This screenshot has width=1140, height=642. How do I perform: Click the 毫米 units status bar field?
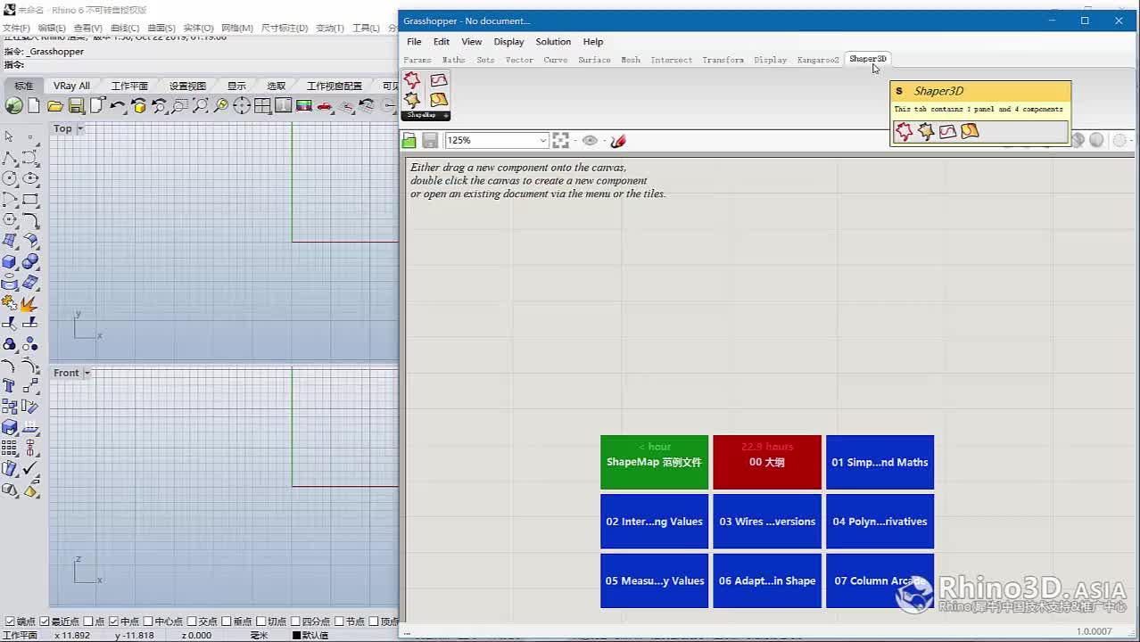260,635
